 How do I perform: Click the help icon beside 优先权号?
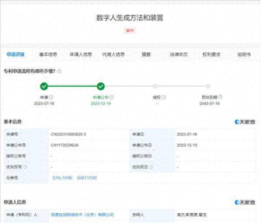click(x=25, y=167)
